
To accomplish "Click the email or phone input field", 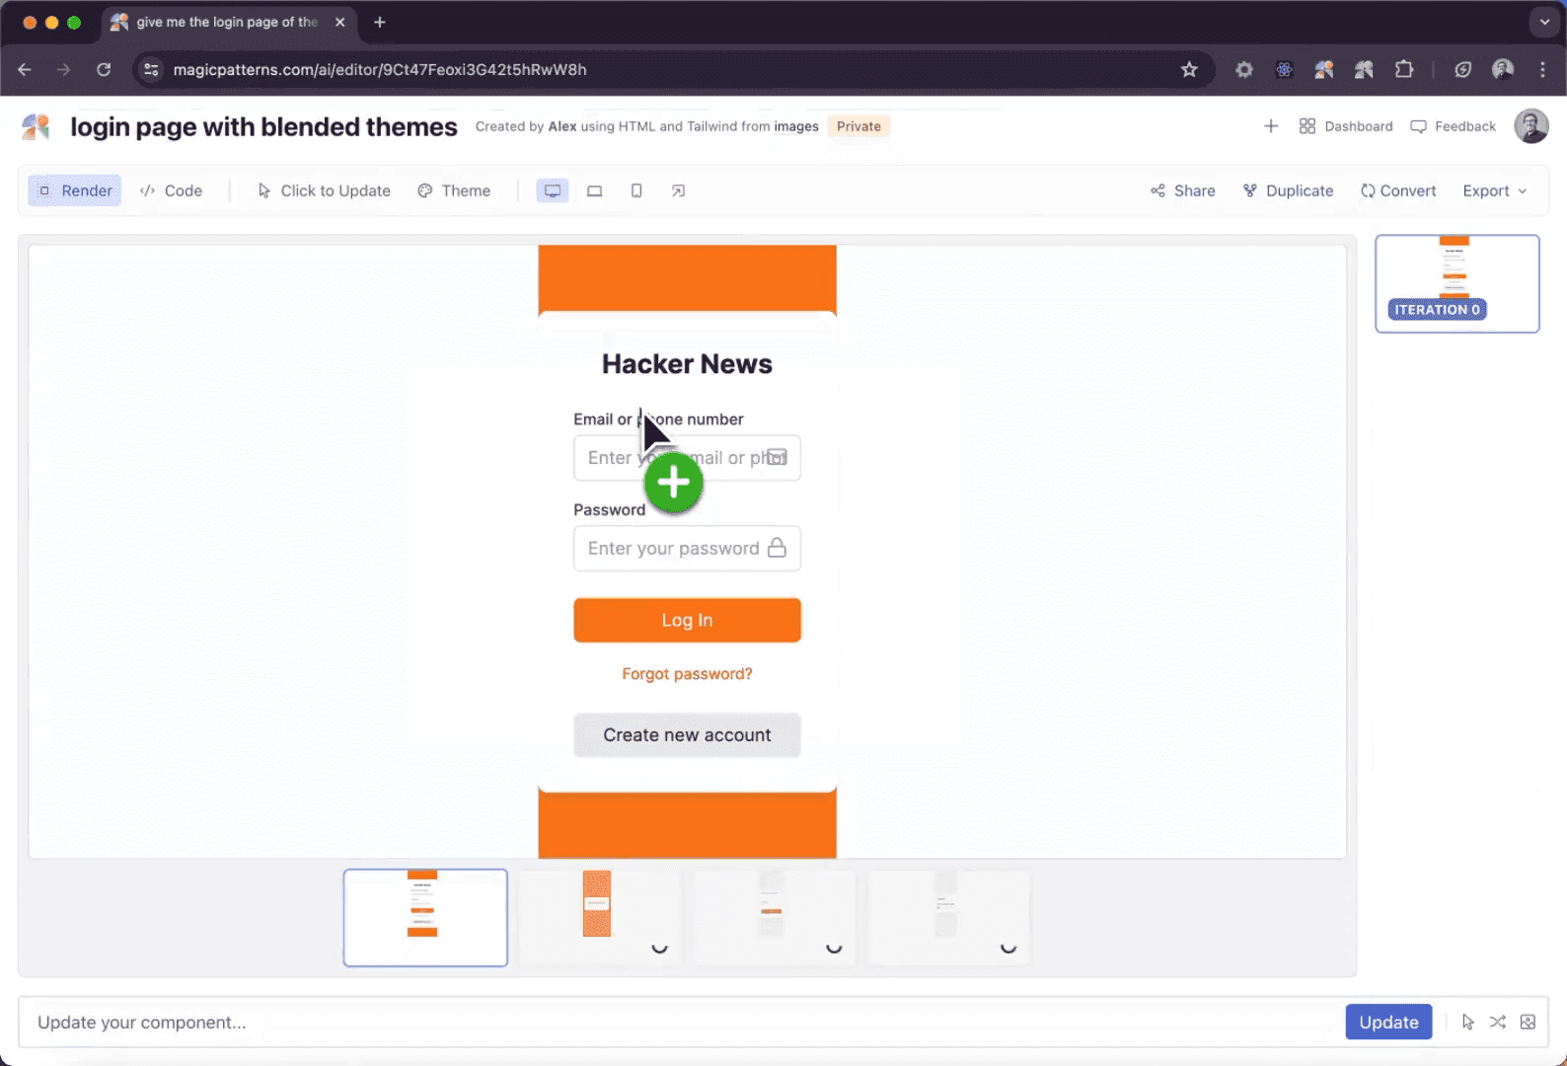I will [x=687, y=458].
